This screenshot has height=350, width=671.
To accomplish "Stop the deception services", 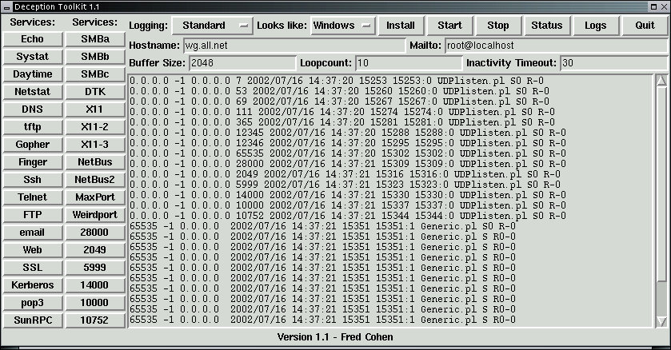I will (x=497, y=26).
